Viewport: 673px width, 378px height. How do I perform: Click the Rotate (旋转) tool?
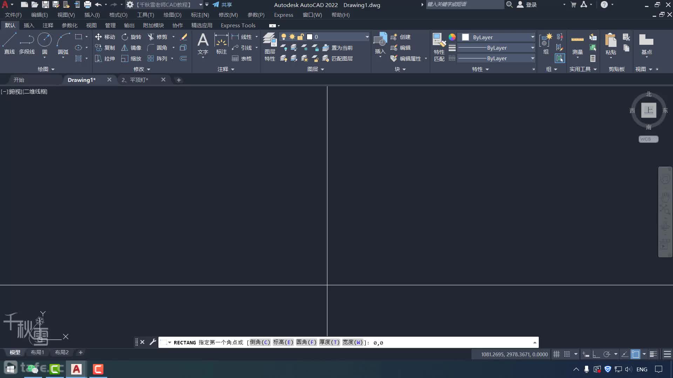pos(131,37)
